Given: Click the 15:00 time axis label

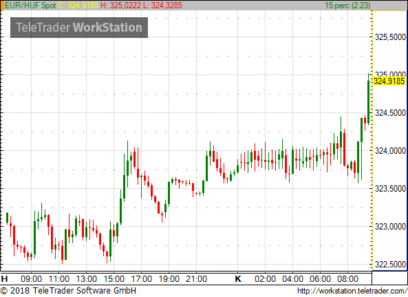Looking at the screenshot, I should pyautogui.click(x=114, y=279).
